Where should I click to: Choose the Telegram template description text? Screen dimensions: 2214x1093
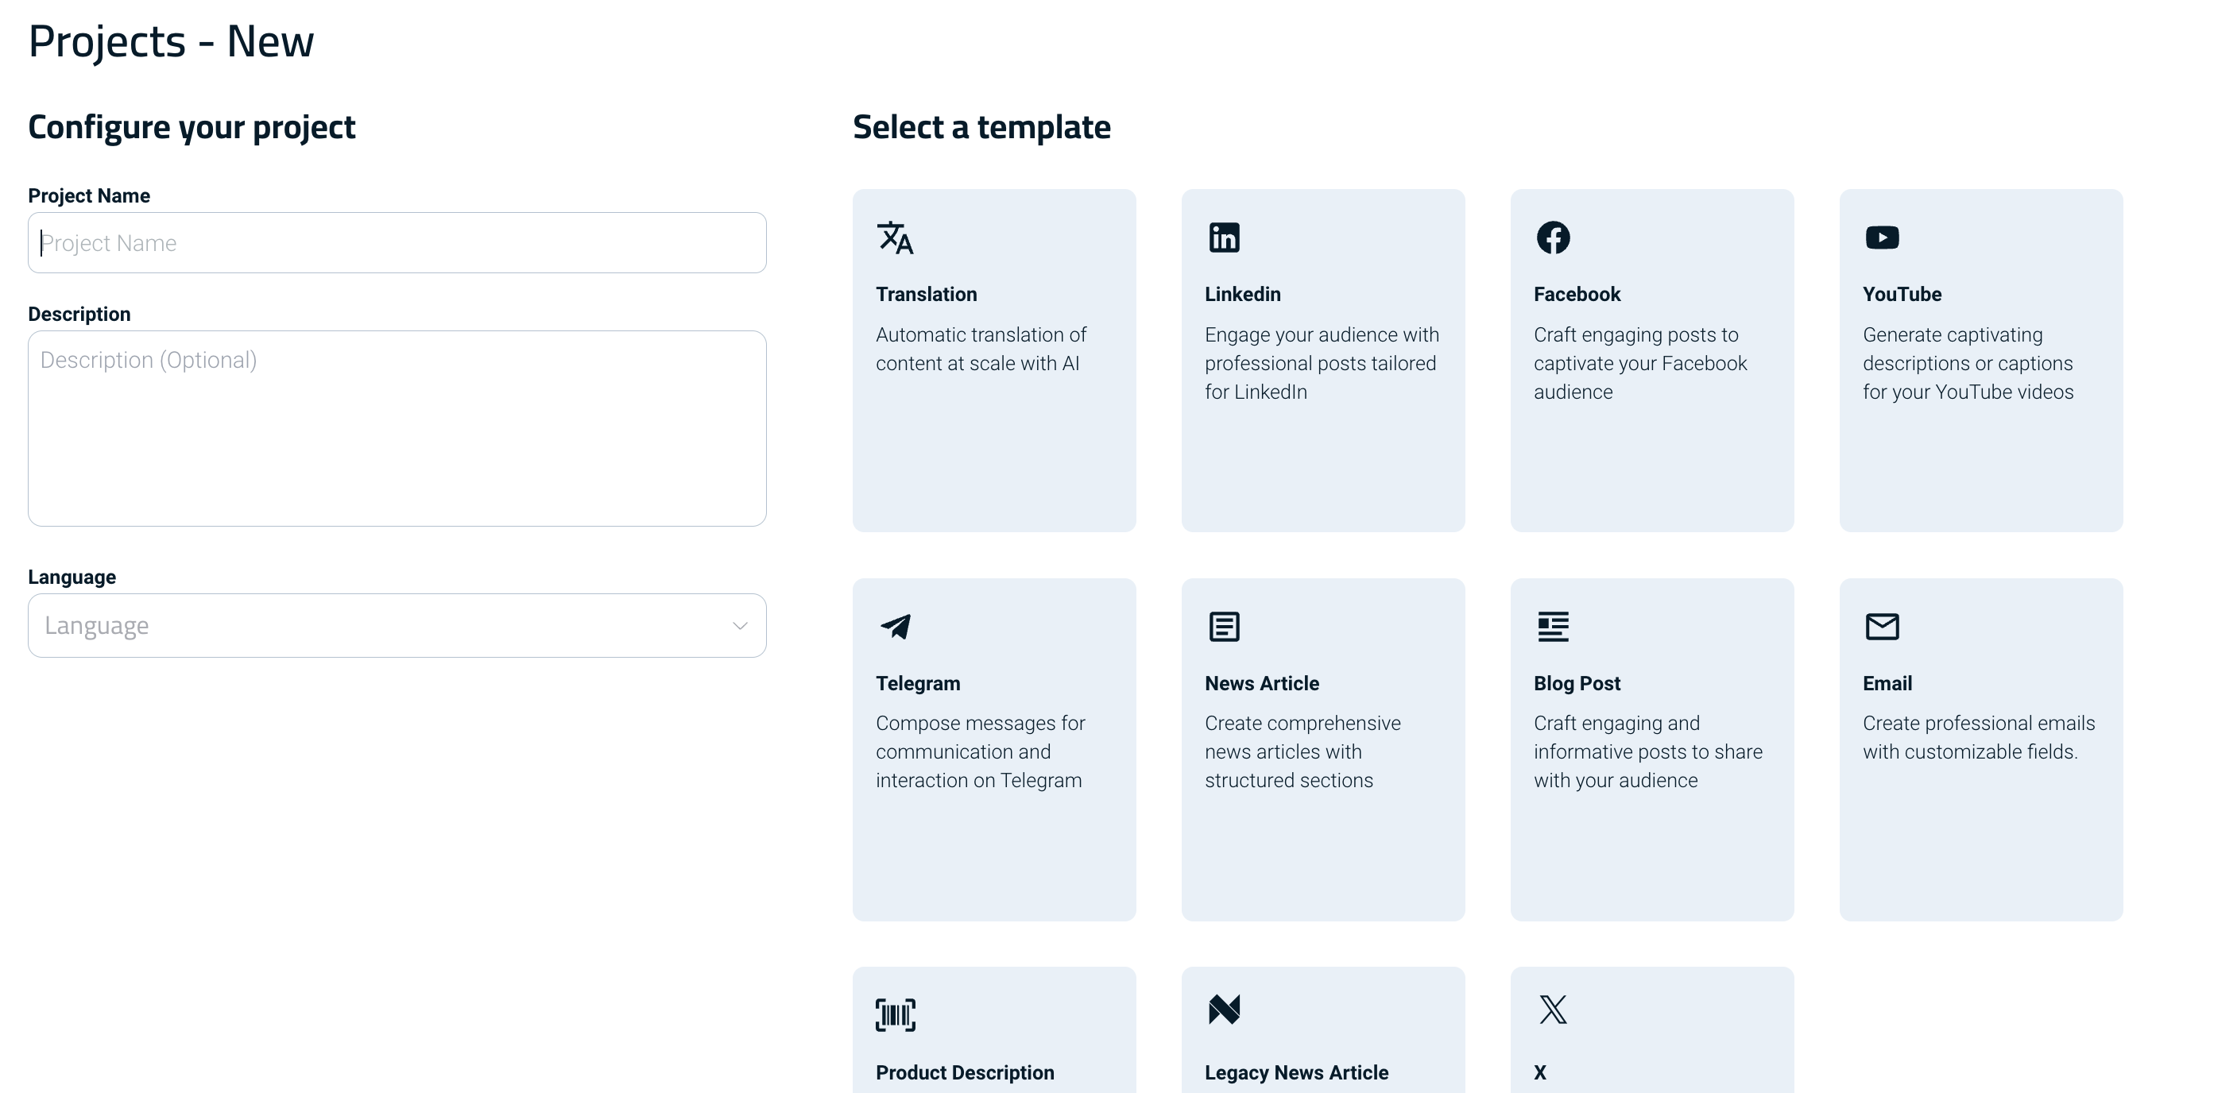(x=981, y=752)
